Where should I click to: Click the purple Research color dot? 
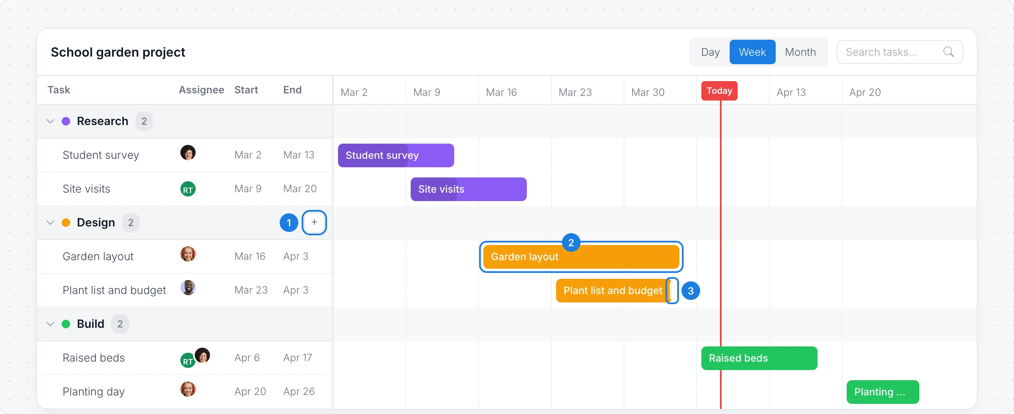pos(66,121)
